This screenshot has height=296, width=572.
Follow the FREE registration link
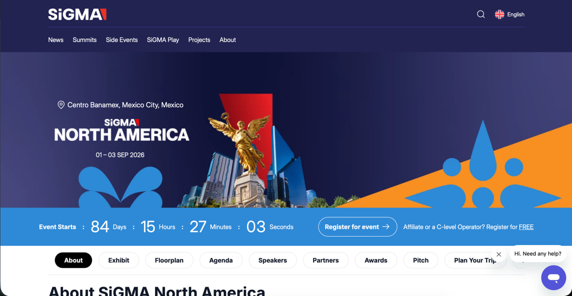pos(526,227)
